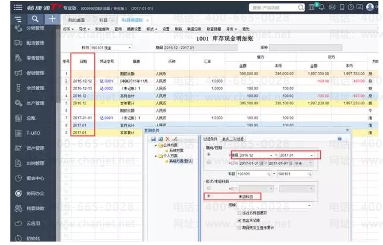Viewport: 383px width, 245px height.
Task: Switch to the 表头二次过滤 tab
Action: (233, 139)
